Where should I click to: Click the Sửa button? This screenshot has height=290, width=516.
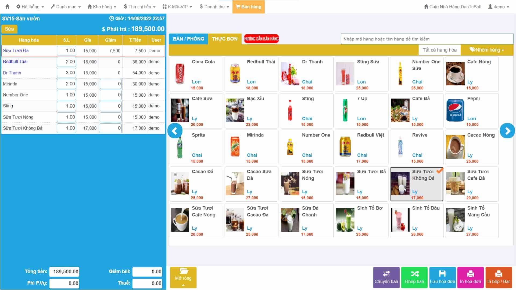[x=9, y=29]
